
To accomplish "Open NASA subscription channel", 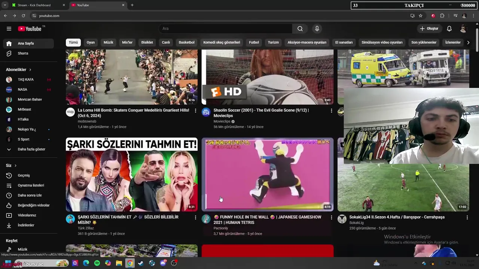I will 29,90.
